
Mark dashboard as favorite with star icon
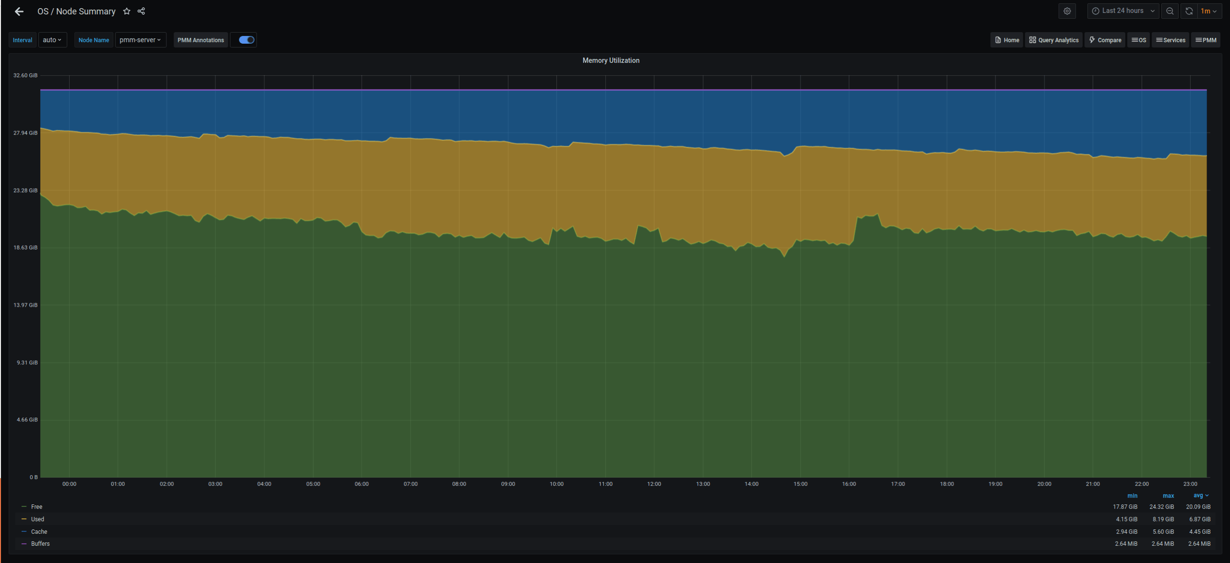pos(126,11)
